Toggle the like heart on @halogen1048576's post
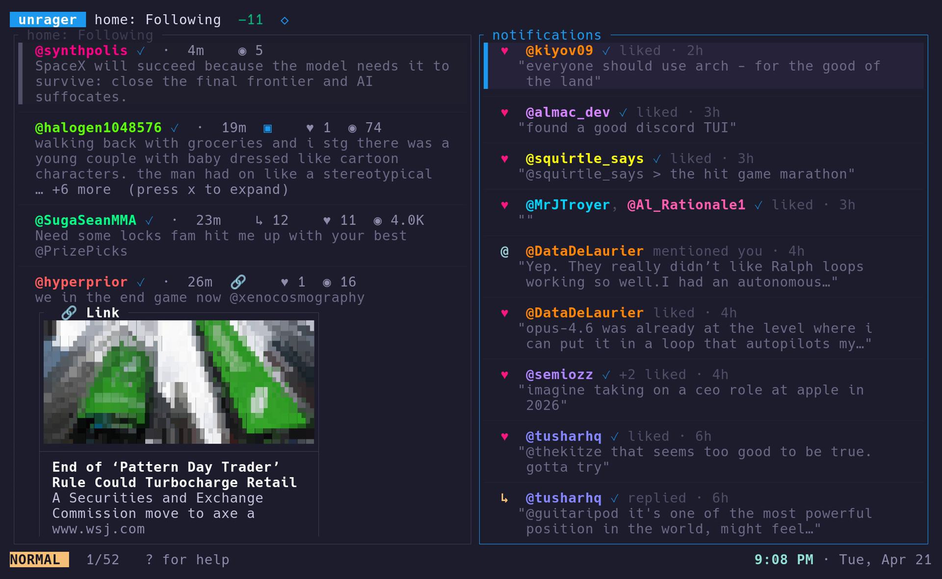Image resolution: width=942 pixels, height=579 pixels. pyautogui.click(x=309, y=128)
